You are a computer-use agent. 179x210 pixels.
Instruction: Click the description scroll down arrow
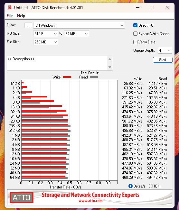click(x=110, y=67)
